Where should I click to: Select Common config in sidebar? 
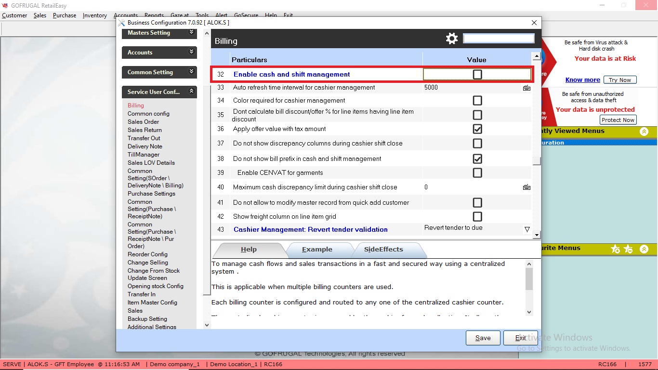[x=148, y=114]
